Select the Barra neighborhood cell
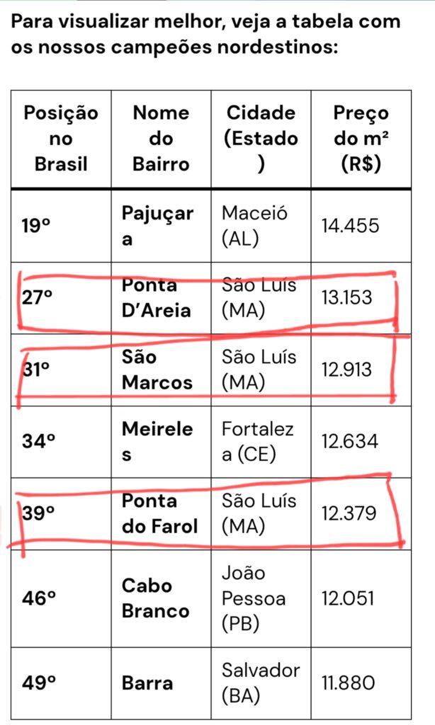Viewport: 435px width, 725px height. click(147, 683)
